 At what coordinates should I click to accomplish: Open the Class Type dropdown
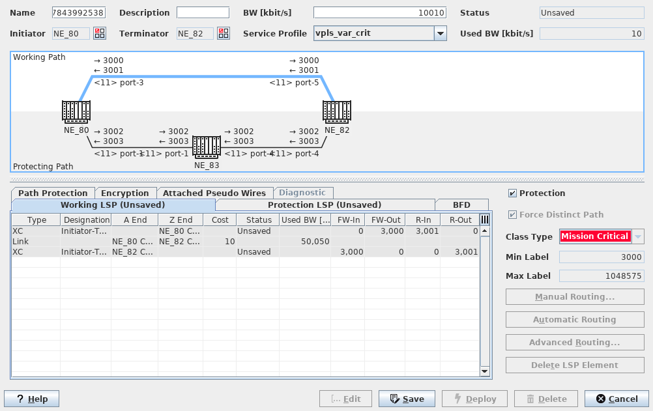638,236
